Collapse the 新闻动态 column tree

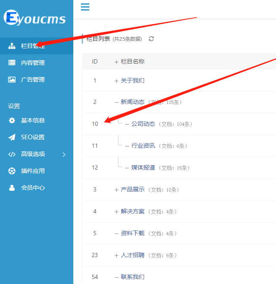click(116, 102)
